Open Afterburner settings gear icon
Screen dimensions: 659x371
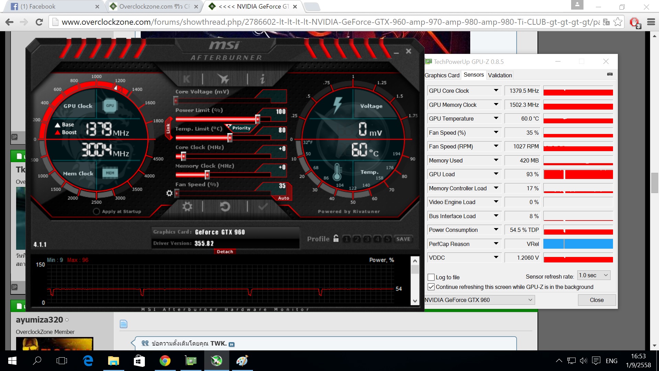187,206
